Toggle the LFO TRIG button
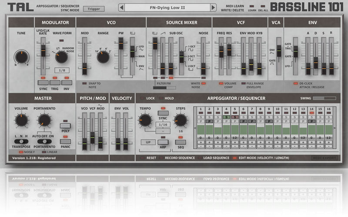The image size is (348, 217). pos(55,82)
